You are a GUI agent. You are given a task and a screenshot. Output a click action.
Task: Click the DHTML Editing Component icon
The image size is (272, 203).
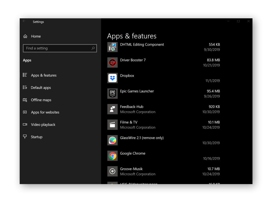point(112,47)
